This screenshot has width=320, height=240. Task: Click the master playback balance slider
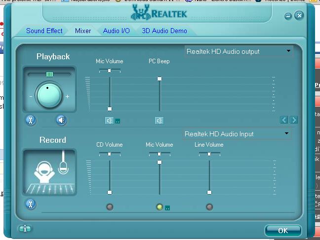click(49, 74)
